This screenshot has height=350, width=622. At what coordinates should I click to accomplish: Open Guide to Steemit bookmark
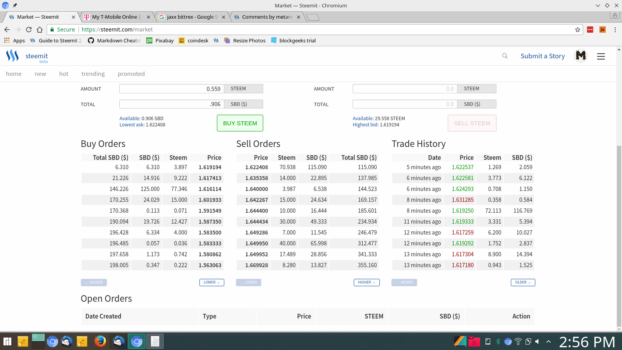[x=56, y=40]
